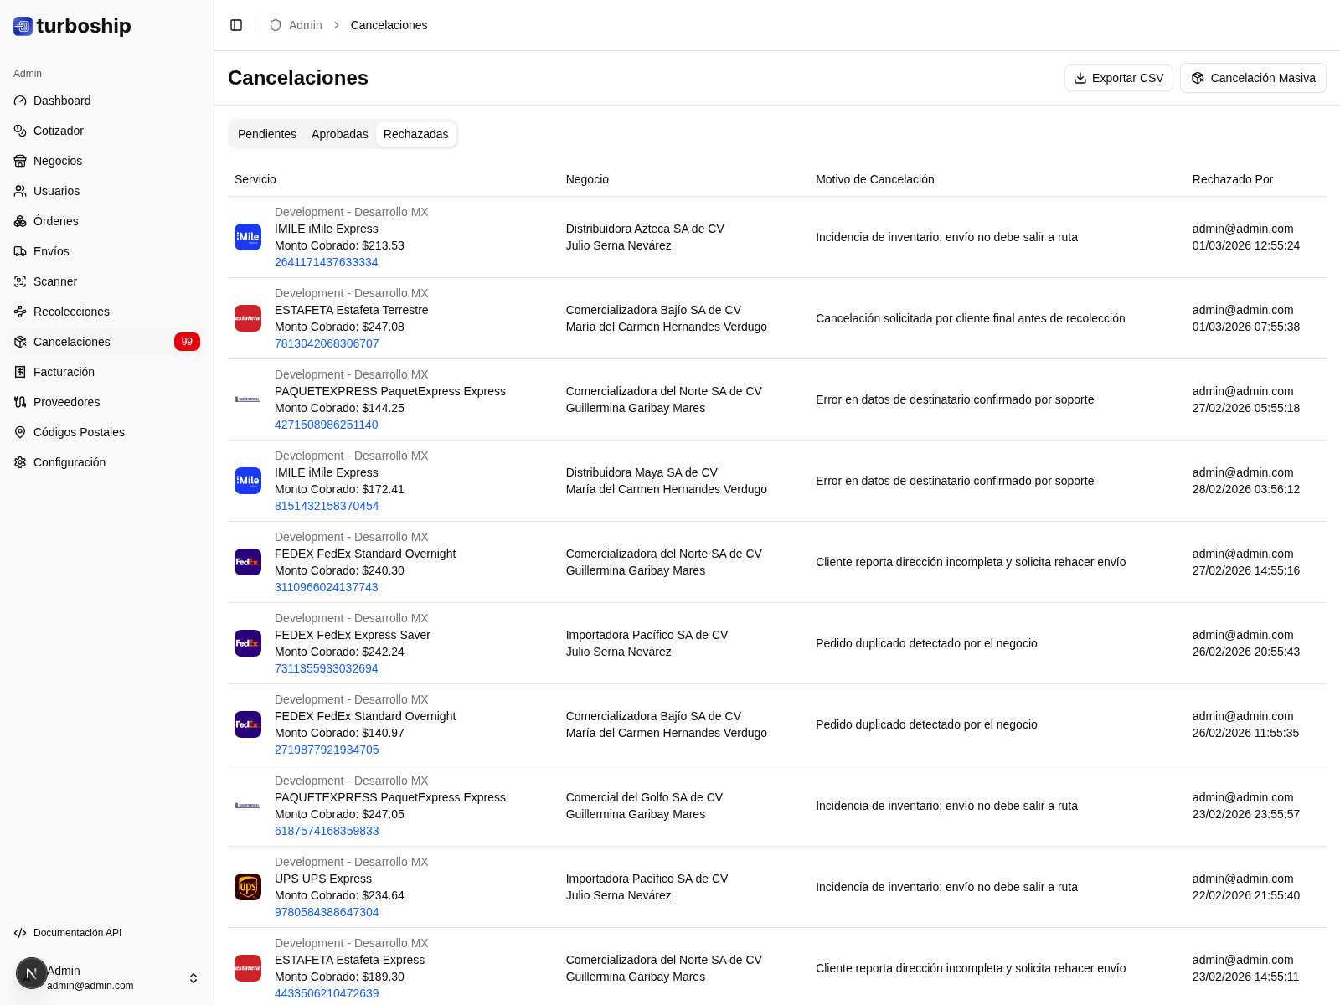This screenshot has width=1340, height=1005.
Task: Open Recolecciones in the sidebar
Action: coord(71,312)
